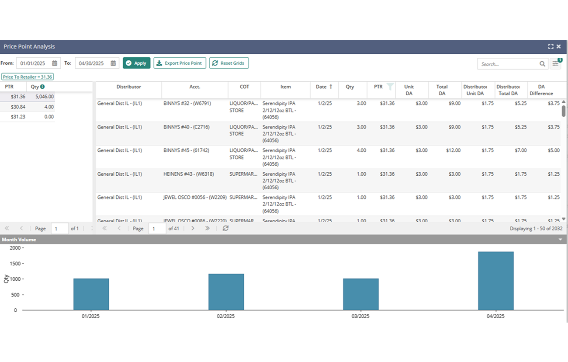The width and height of the screenshot is (568, 362).
Task: Click the 03/2025 bar in Month Volume chart
Action: tap(361, 294)
